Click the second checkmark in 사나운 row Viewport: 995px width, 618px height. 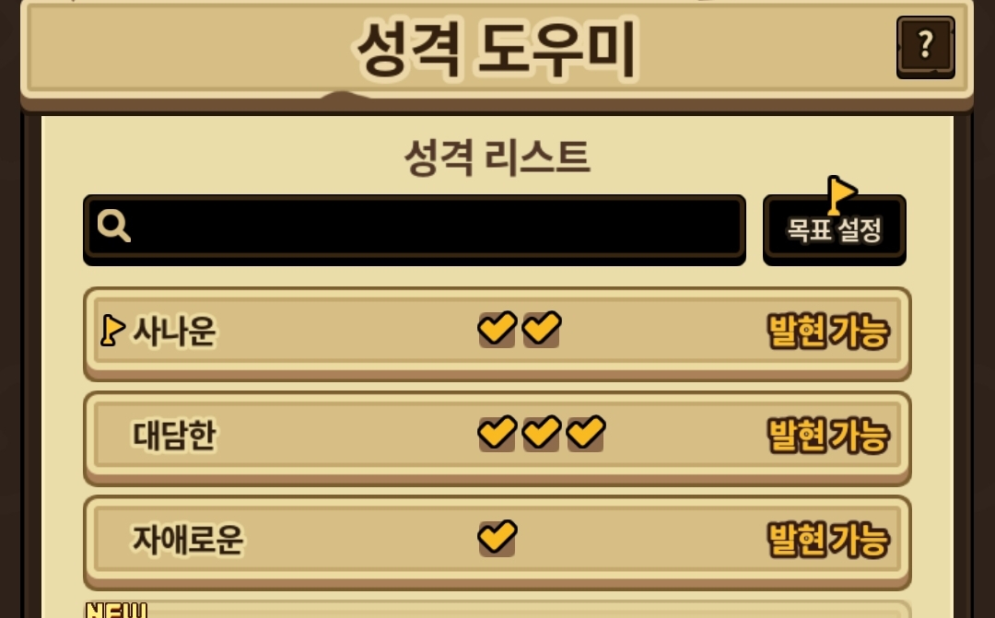coord(542,329)
